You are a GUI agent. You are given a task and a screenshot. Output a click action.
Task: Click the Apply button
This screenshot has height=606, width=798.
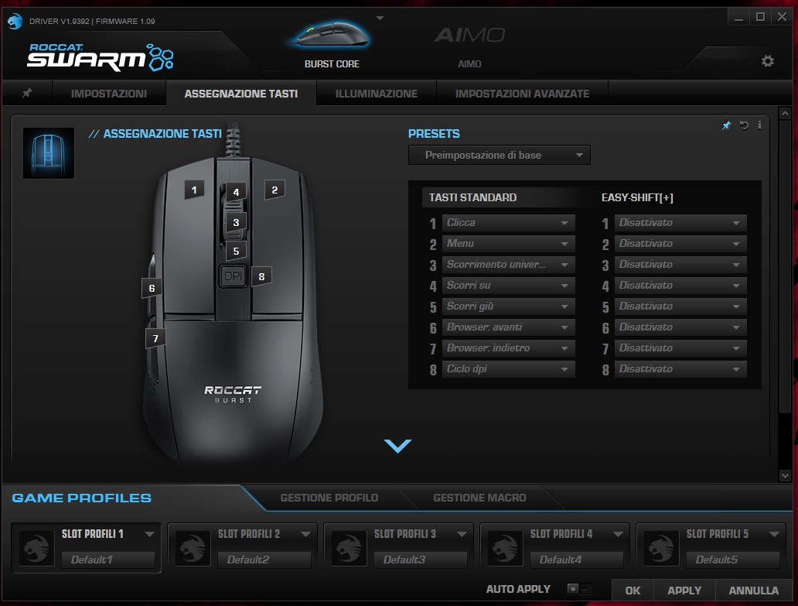pos(684,591)
